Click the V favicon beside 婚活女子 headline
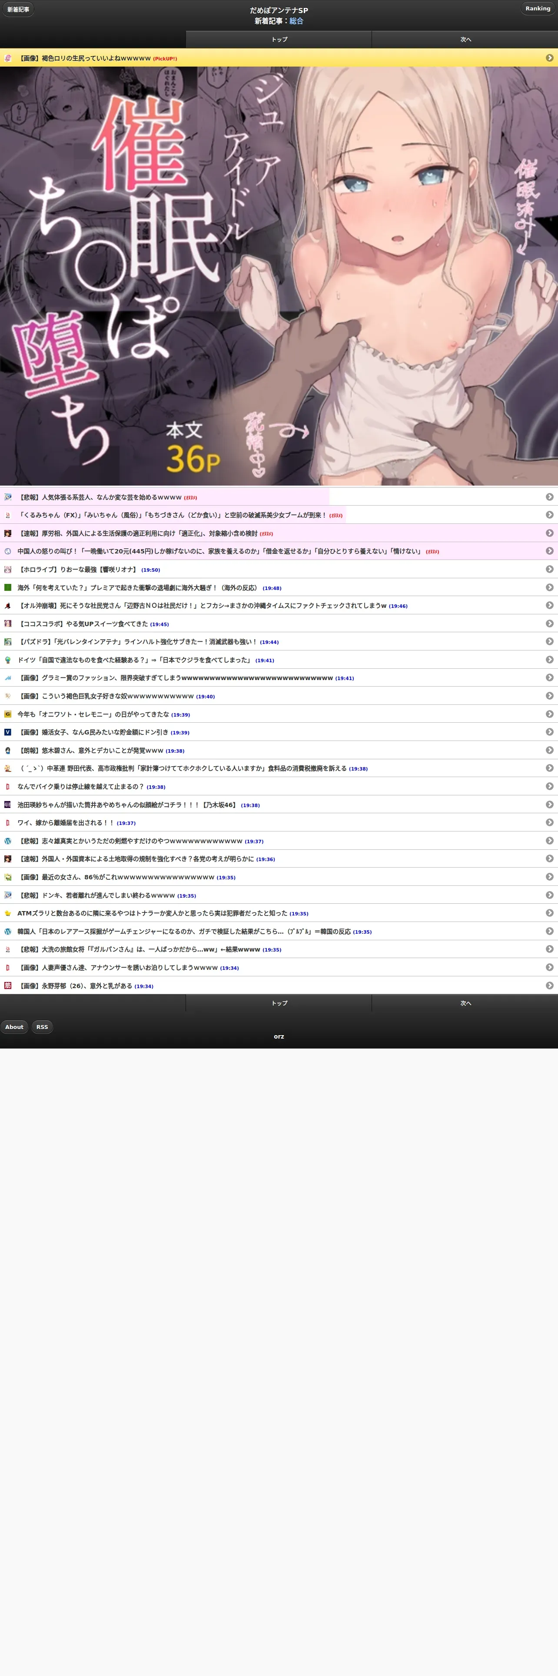 click(8, 733)
